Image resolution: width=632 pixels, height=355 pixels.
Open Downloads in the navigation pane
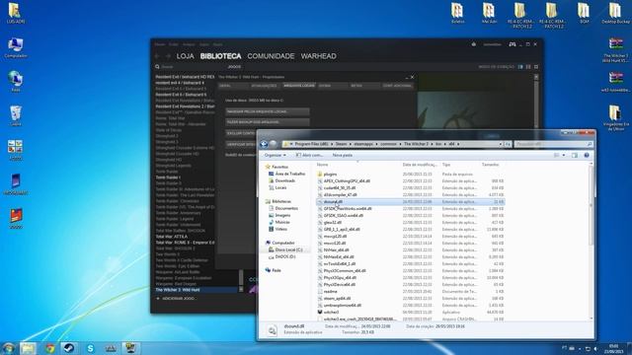coord(285,180)
